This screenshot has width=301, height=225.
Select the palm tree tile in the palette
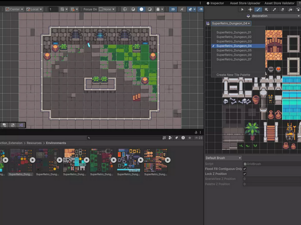pyautogui.click(x=252, y=131)
